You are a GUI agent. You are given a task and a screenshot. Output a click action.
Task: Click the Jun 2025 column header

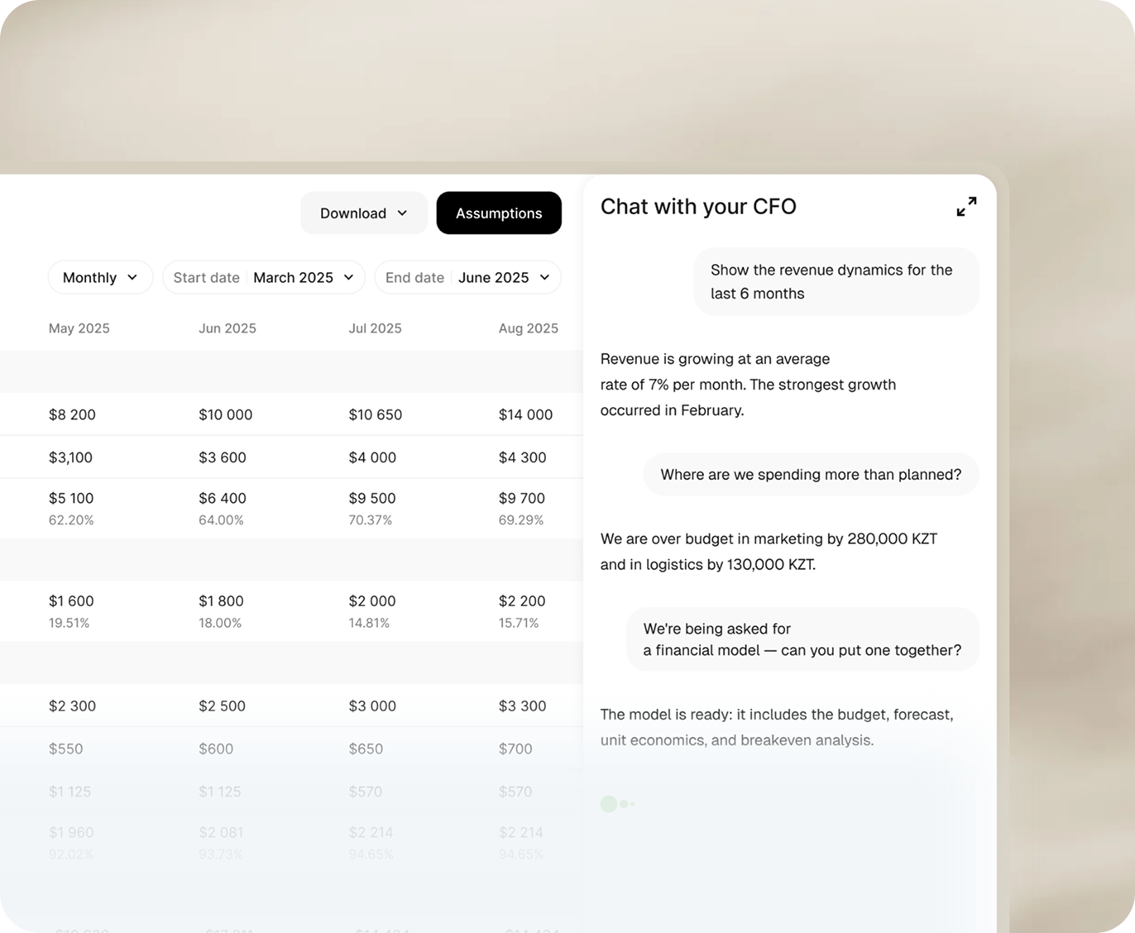point(227,328)
